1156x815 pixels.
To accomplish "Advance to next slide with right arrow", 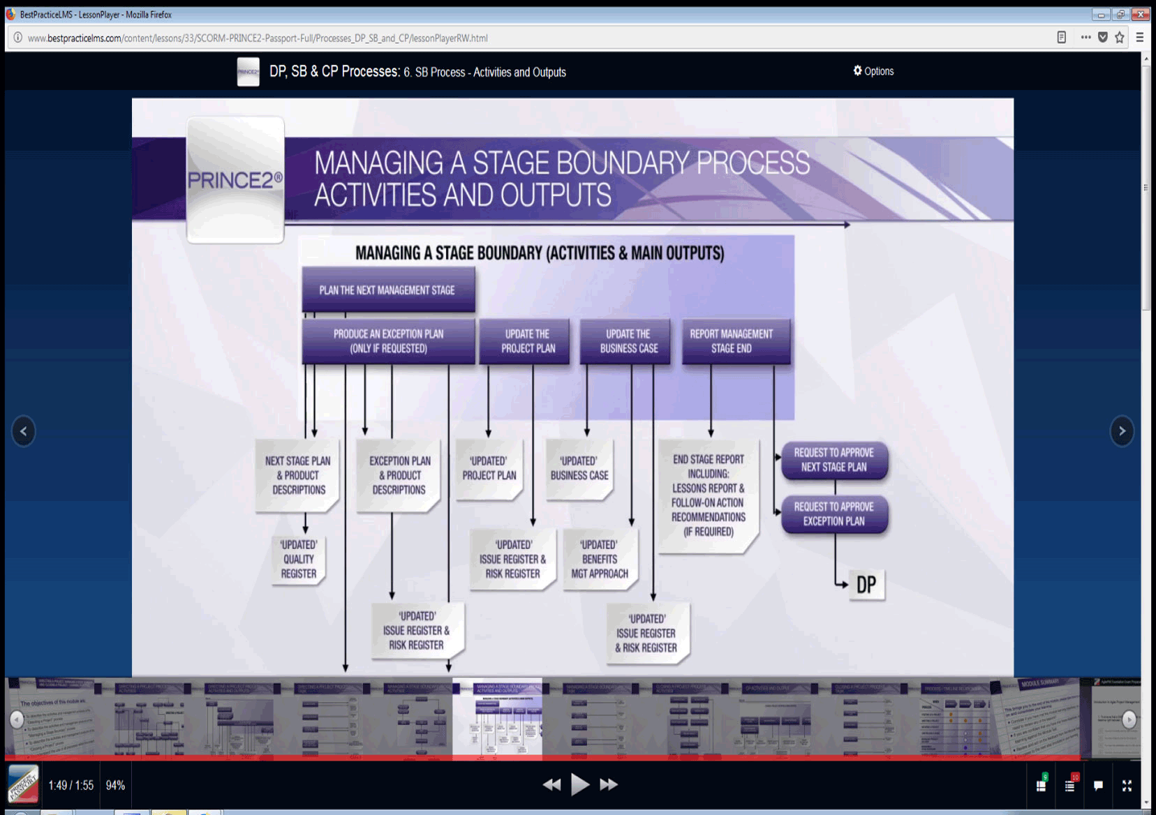I will pyautogui.click(x=1122, y=431).
